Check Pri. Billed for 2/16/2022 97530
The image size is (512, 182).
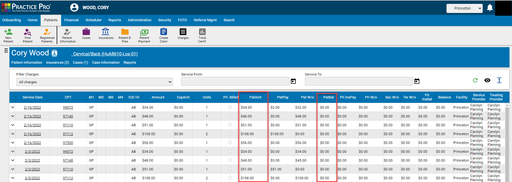(x=230, y=142)
